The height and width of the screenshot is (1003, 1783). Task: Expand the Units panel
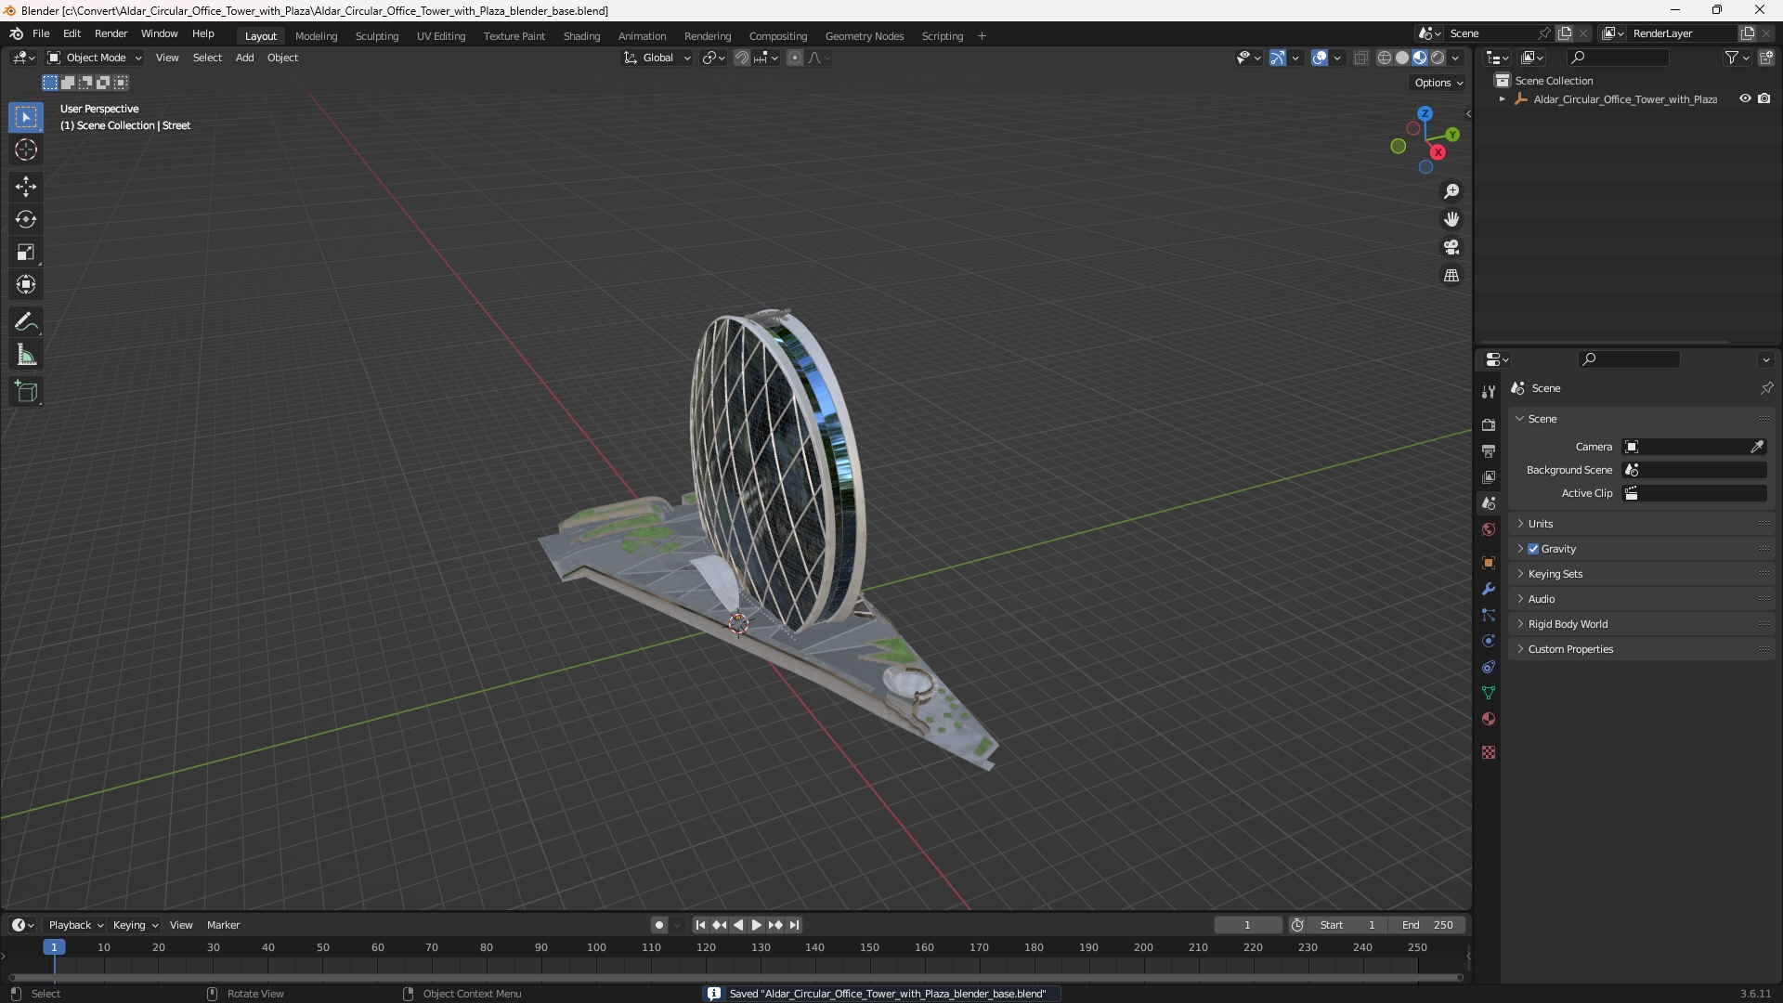coord(1641,524)
